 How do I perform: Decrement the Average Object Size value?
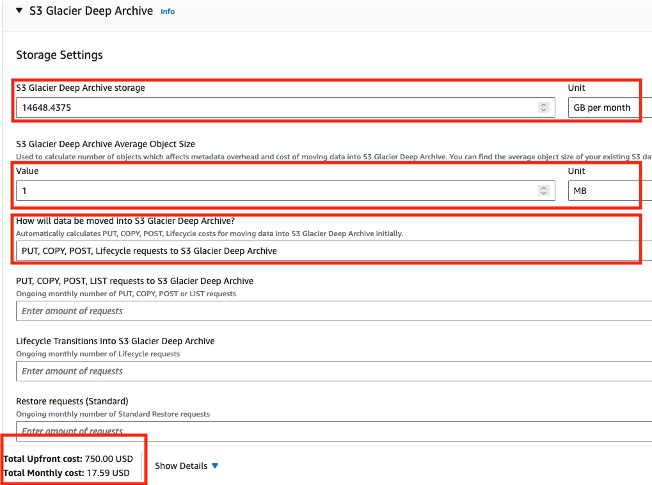coord(545,193)
